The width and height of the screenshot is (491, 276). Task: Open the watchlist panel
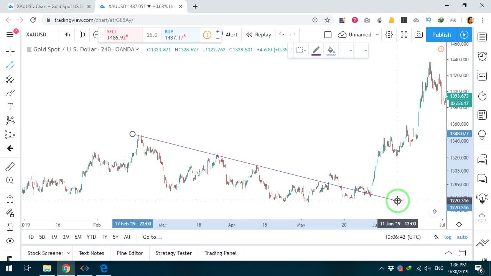pyautogui.click(x=482, y=37)
